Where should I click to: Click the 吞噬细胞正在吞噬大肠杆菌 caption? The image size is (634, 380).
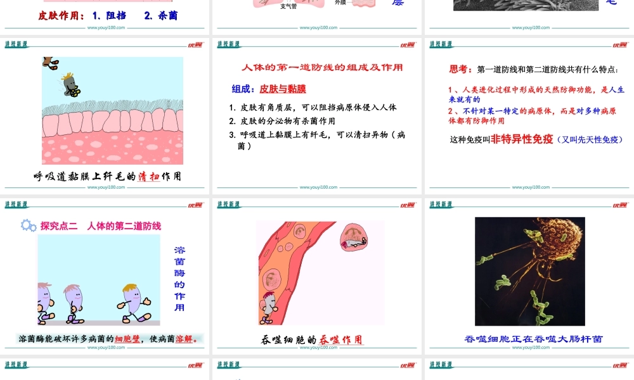coord(533,339)
